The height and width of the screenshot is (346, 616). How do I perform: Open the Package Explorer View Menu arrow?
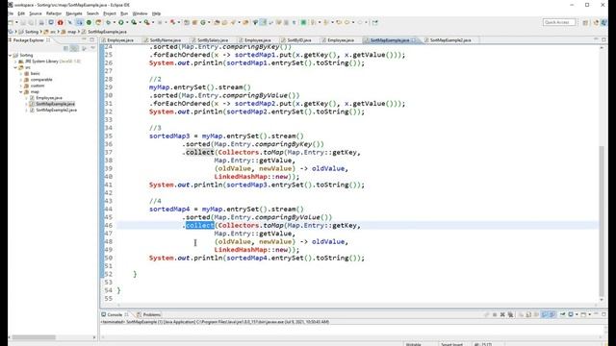(x=92, y=48)
